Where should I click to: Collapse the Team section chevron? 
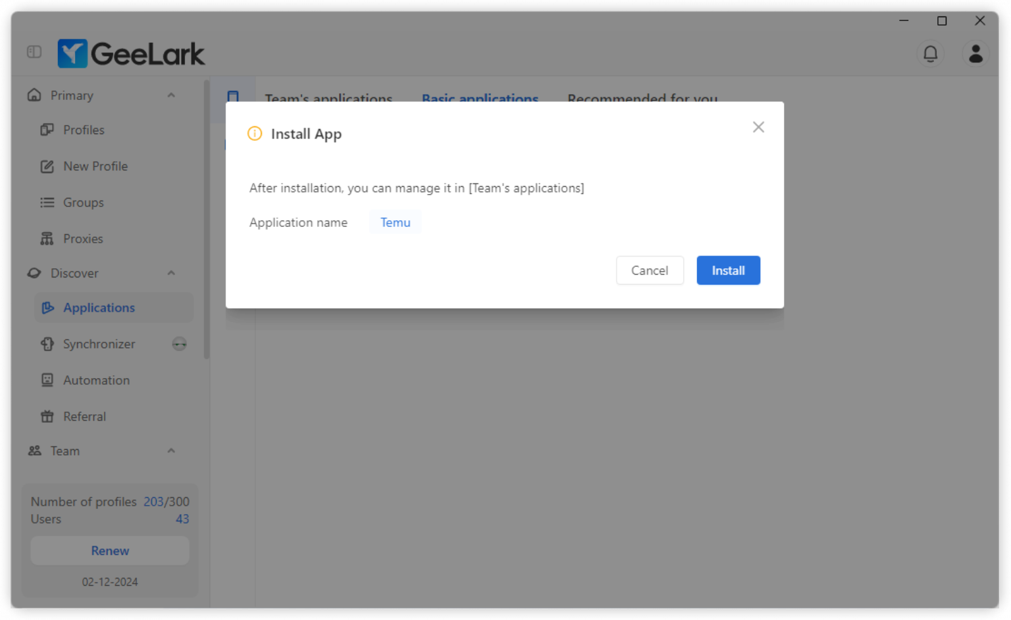171,451
